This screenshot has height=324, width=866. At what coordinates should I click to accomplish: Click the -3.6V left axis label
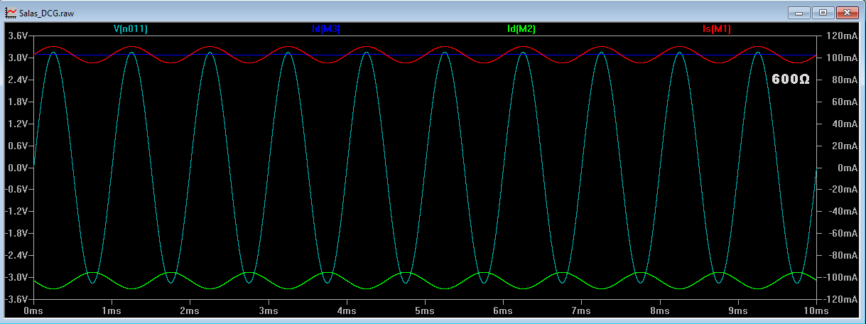pos(16,299)
